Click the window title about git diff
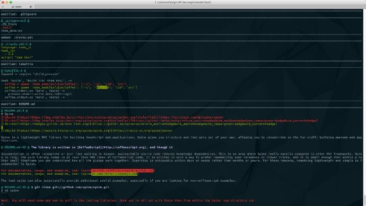This screenshot has width=366, height=206. pyautogui.click(x=183, y=2)
